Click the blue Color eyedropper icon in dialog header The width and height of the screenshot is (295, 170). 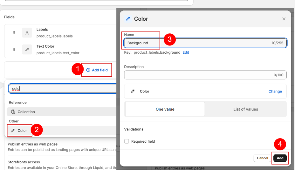tap(128, 19)
